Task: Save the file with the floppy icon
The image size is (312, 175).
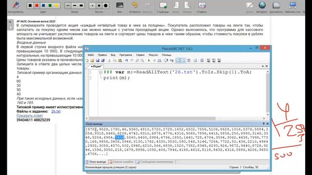Action: point(97,60)
